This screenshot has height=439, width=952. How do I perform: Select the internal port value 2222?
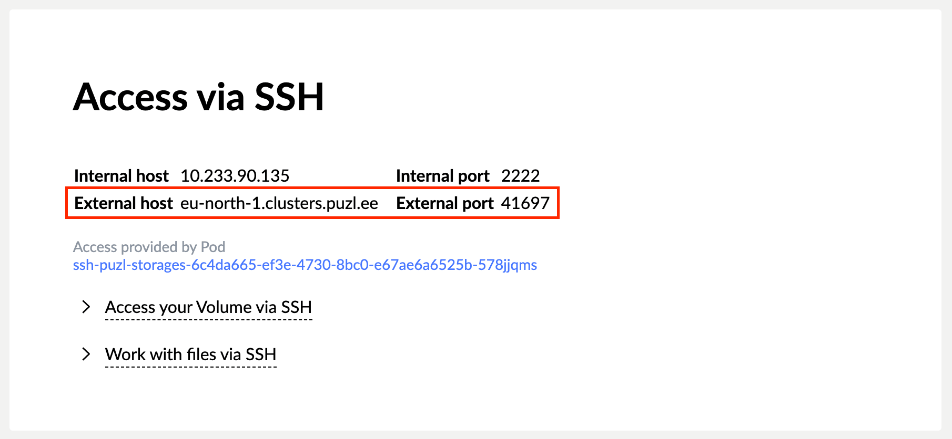[521, 176]
